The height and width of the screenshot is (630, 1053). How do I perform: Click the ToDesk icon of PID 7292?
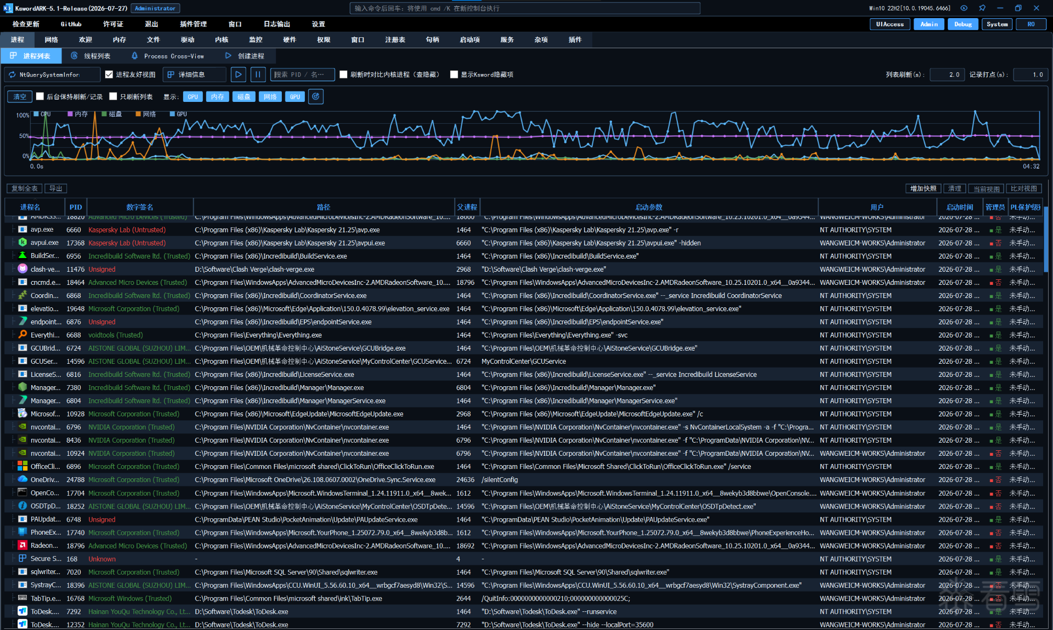coord(22,611)
